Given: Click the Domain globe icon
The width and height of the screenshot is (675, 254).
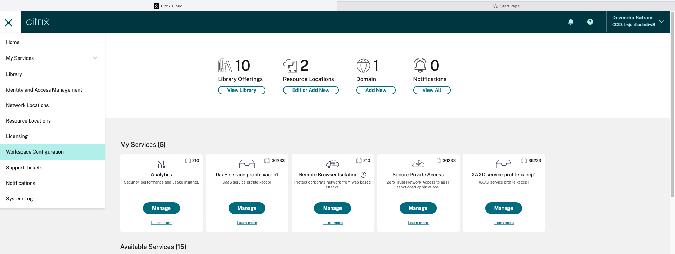Looking at the screenshot, I should pos(363,66).
